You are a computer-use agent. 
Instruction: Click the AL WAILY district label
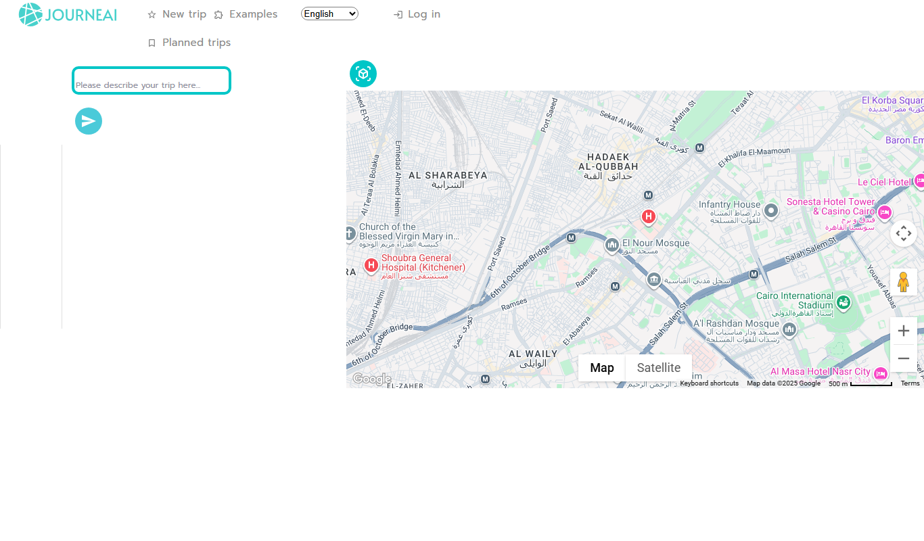(533, 354)
